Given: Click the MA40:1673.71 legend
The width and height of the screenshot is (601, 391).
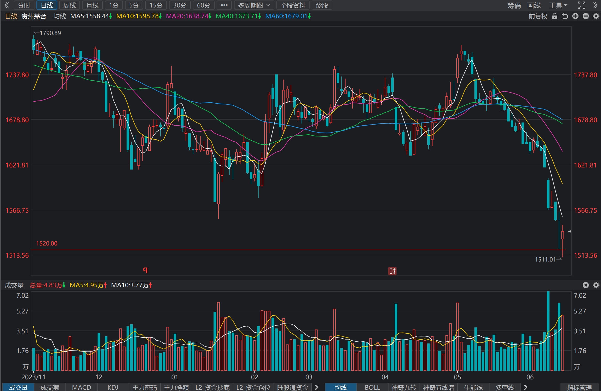Looking at the screenshot, I should point(238,16).
